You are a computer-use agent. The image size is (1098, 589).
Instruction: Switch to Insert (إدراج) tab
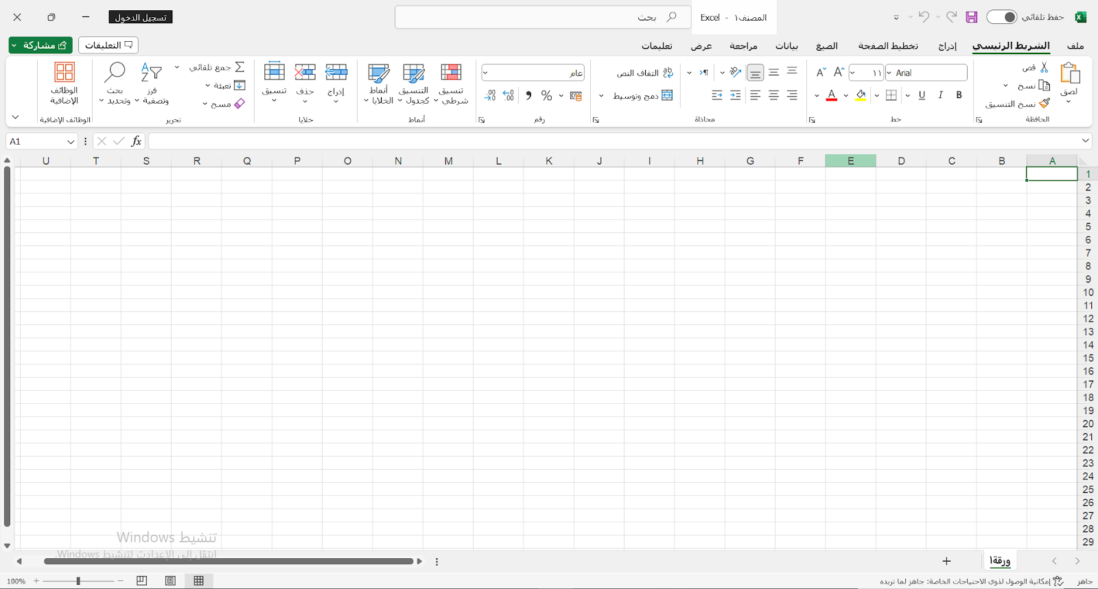coord(948,46)
